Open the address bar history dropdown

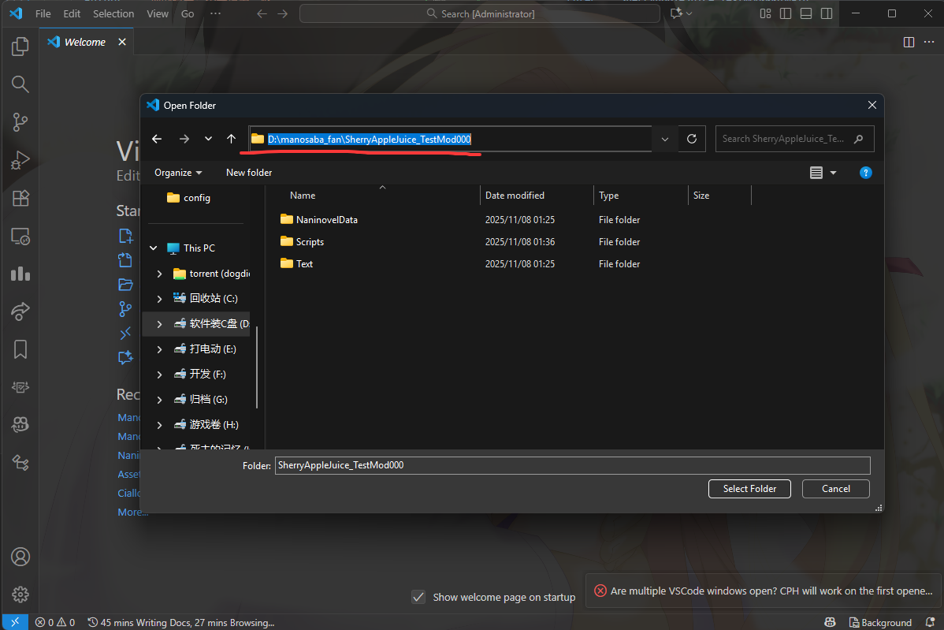point(665,139)
